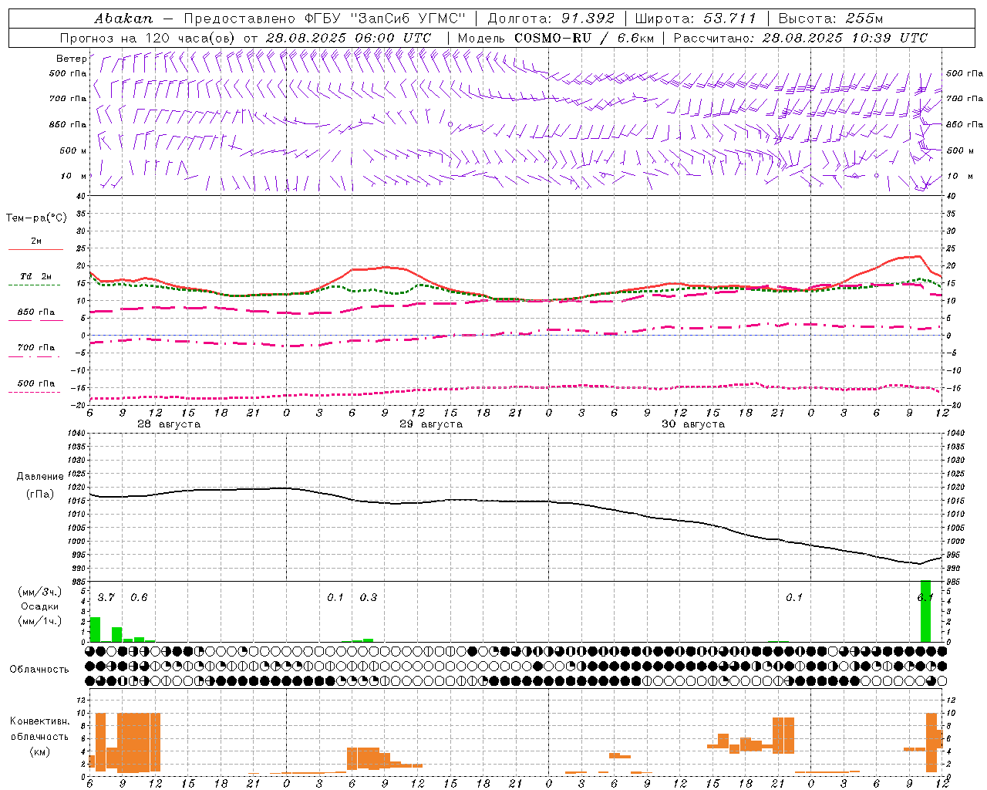Click the "Ветер" wind panel label

pos(71,59)
